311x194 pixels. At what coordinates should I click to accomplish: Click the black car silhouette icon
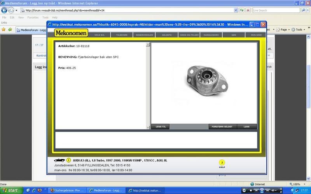pos(59,160)
